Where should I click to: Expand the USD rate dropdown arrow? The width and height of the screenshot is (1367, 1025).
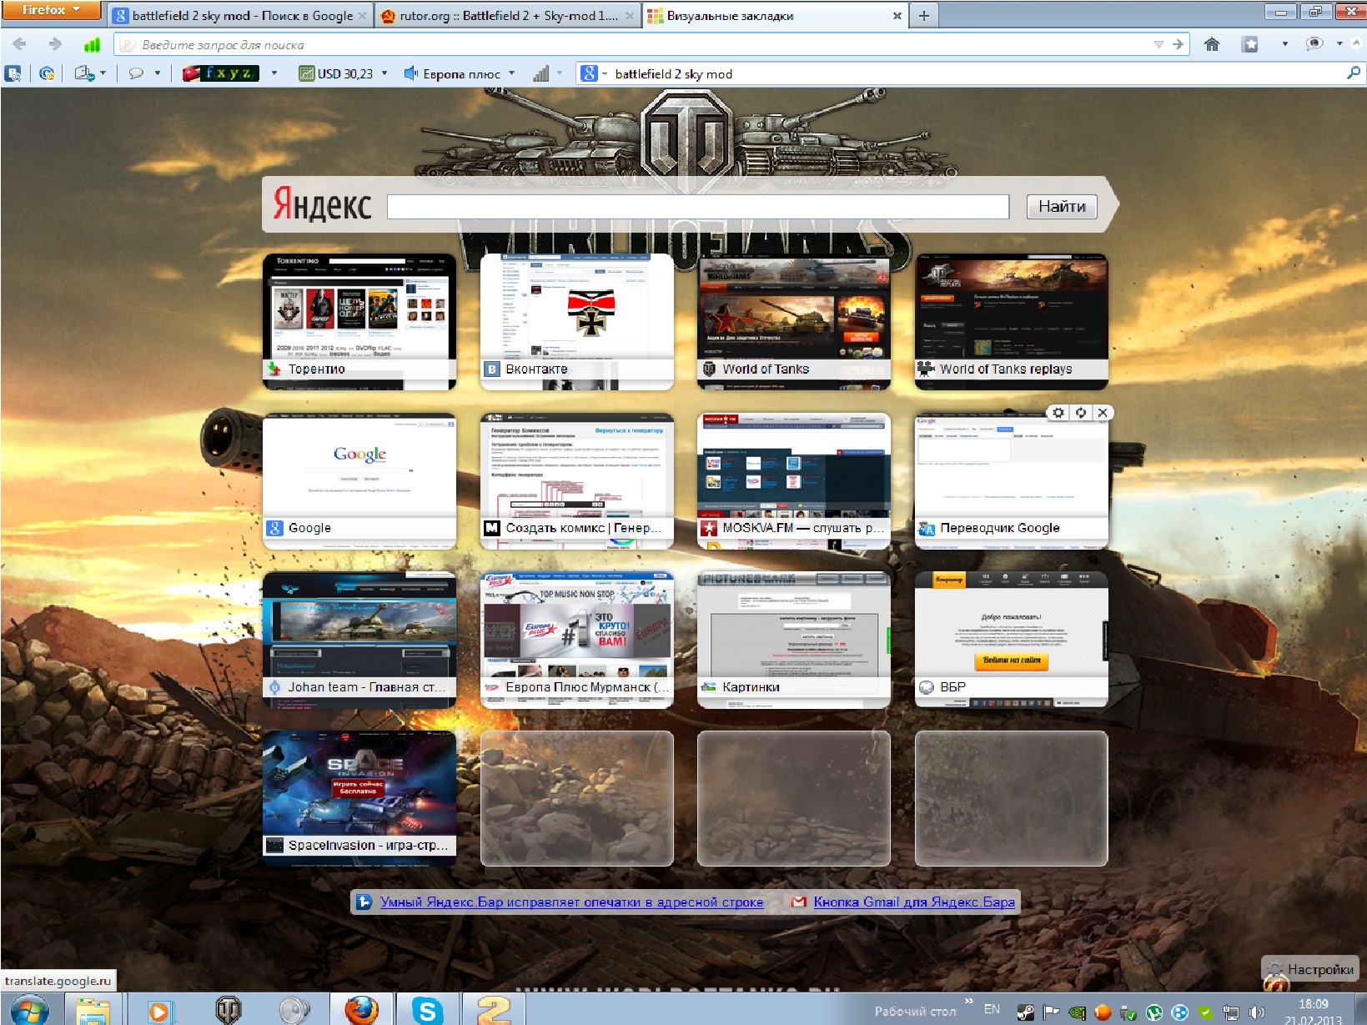(x=384, y=73)
